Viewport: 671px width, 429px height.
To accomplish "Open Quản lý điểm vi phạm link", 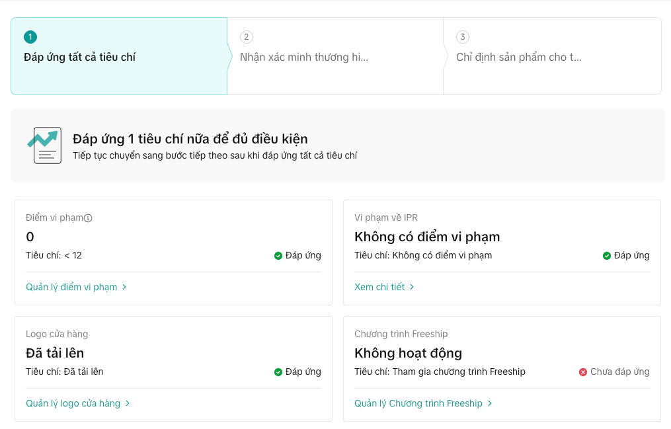I will pos(71,288).
